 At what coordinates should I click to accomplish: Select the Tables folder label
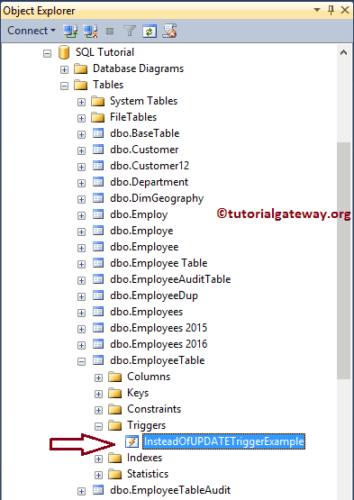[x=108, y=85]
